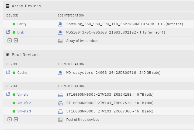Click the Vm-zfs 3 green status indicator
Image resolution: width=194 pixels, height=130 pixels.
click(14, 111)
